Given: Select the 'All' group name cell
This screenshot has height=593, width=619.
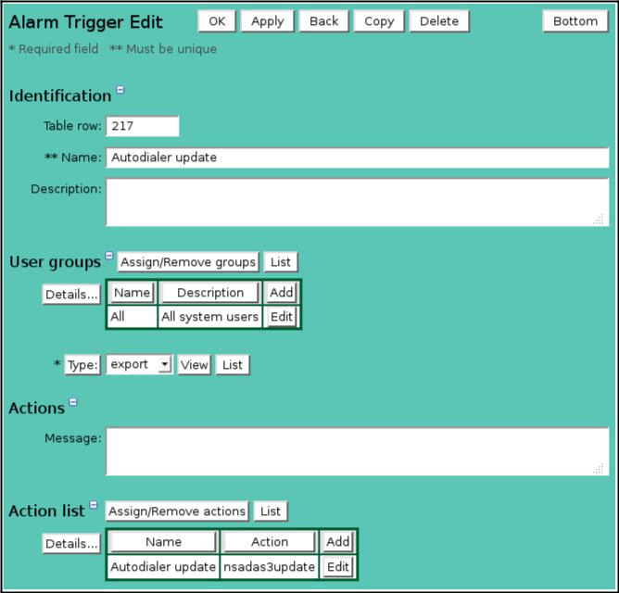Looking at the screenshot, I should point(132,317).
